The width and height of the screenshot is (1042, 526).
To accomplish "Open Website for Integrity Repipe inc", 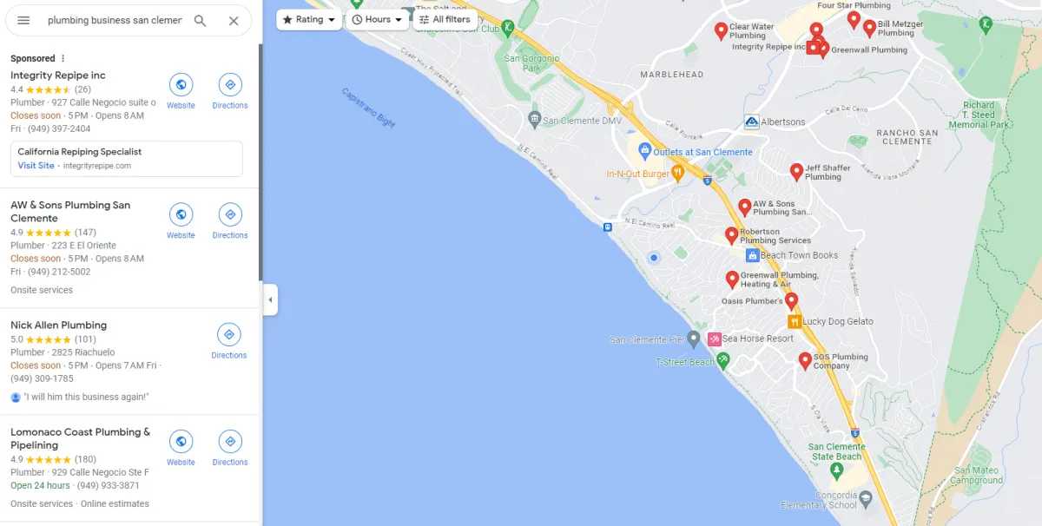I will click(x=181, y=91).
